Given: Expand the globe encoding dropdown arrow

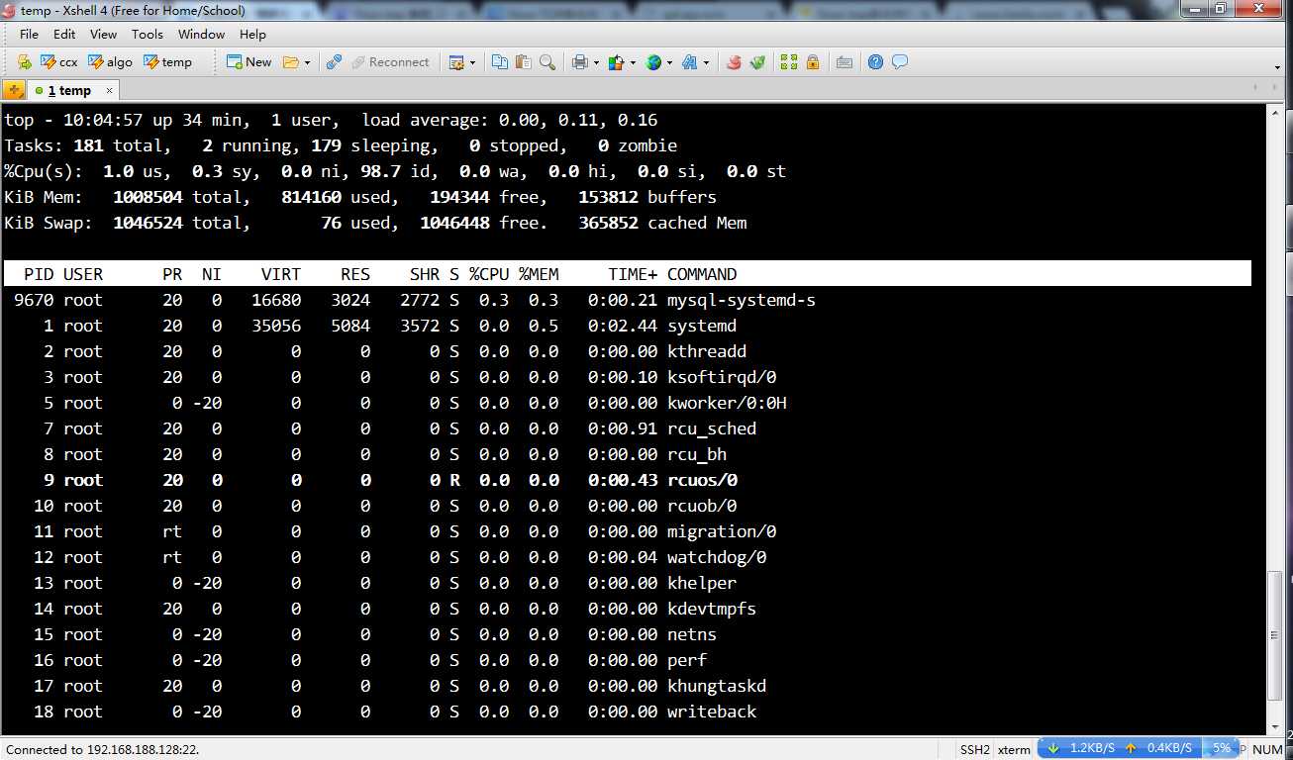Looking at the screenshot, I should pos(669,62).
